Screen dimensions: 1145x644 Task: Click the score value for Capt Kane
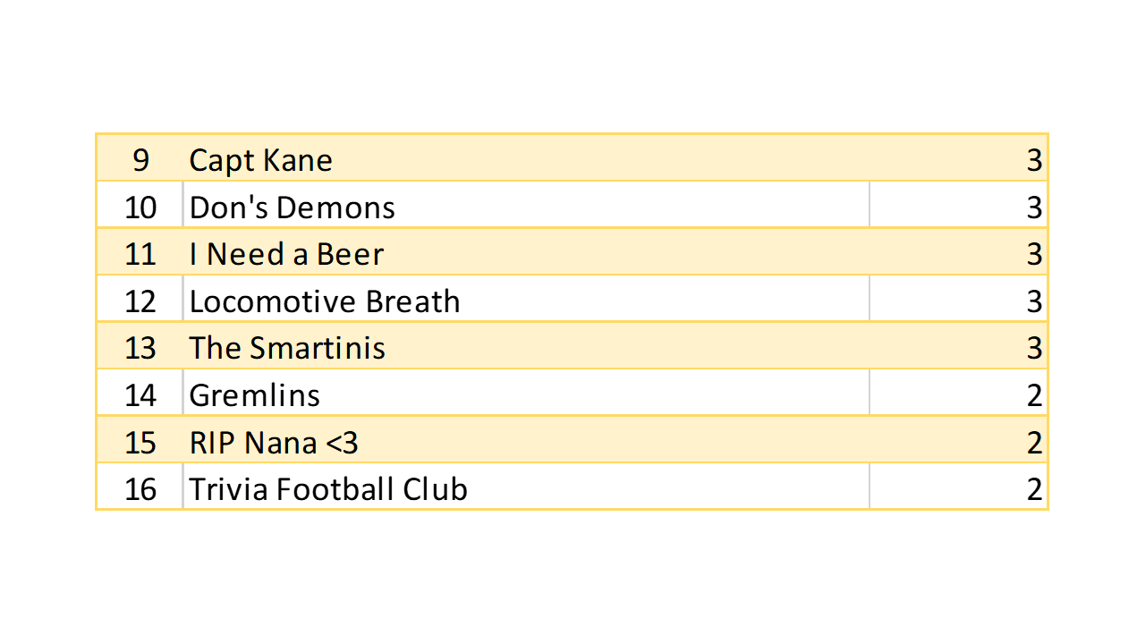pos(1034,161)
